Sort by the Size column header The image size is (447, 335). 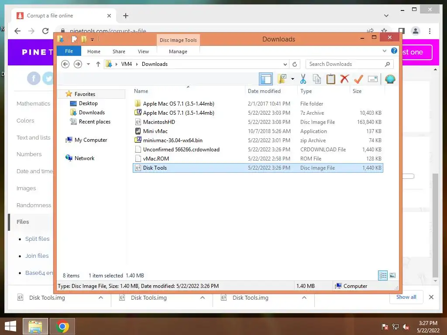tap(357, 91)
